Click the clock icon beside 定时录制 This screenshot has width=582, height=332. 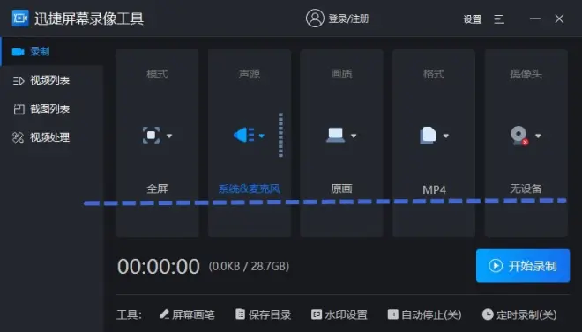(x=488, y=314)
